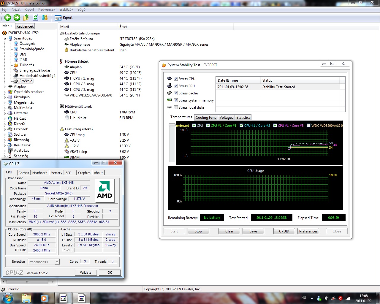This screenshot has height=304, width=380.
Task: Click the volume speaker tray icon
Action: pos(326,298)
